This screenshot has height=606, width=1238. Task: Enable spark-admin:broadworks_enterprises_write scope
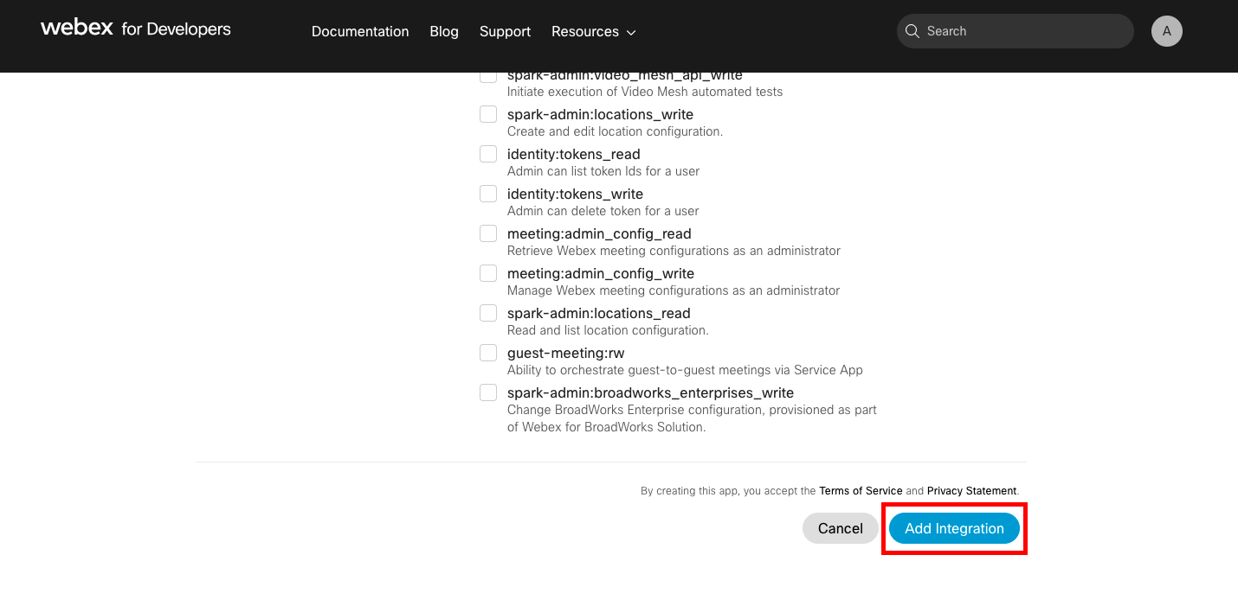click(488, 392)
